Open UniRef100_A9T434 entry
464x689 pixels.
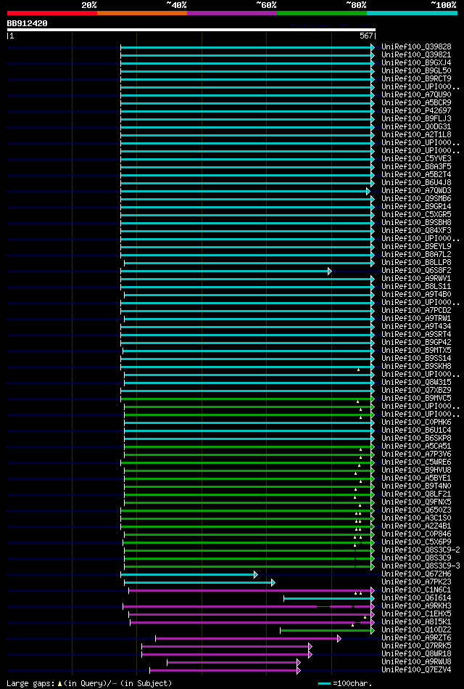click(x=416, y=326)
